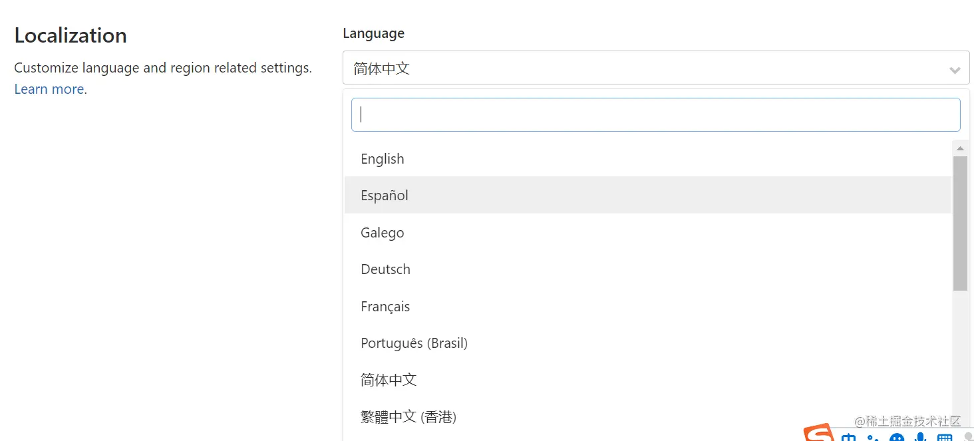Viewport: 974px width, 441px height.
Task: Select 简体中文 in the list
Action: [x=389, y=380]
